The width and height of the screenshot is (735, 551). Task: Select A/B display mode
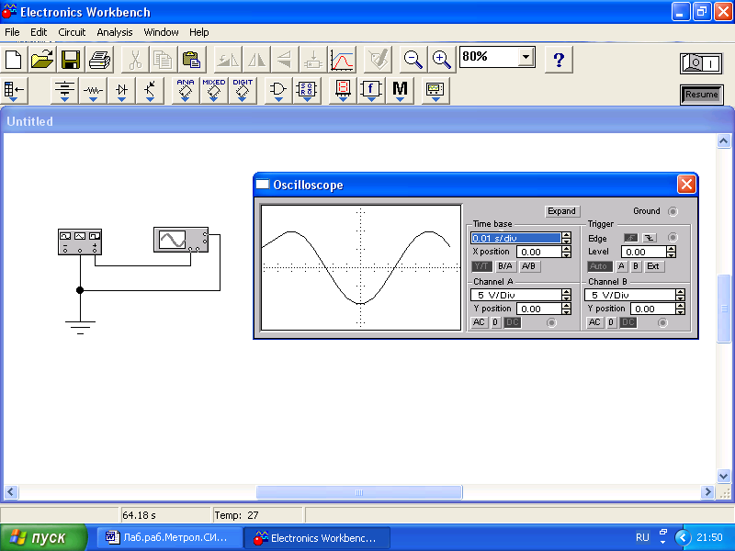pos(529,266)
